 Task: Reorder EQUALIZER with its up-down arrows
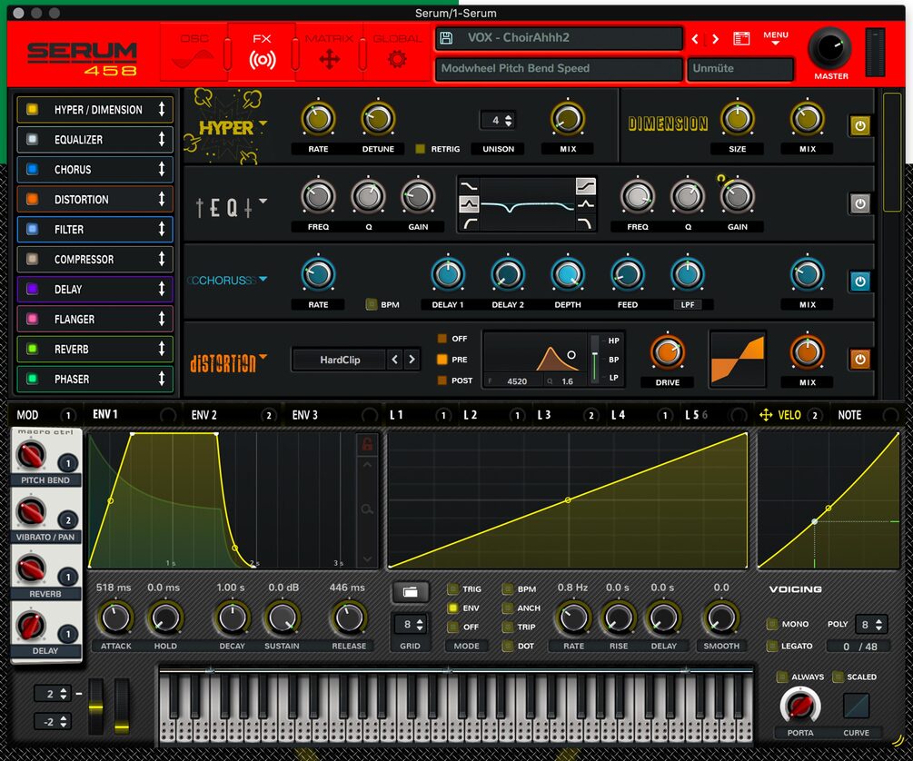pos(162,139)
